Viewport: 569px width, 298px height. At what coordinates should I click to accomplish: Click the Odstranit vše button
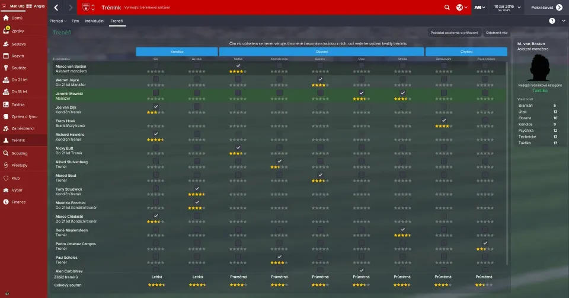click(496, 33)
